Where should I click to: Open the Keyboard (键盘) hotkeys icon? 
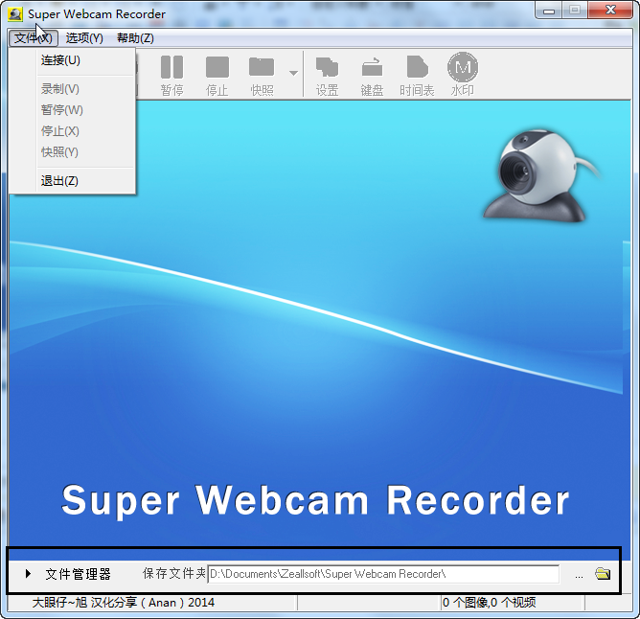[372, 76]
